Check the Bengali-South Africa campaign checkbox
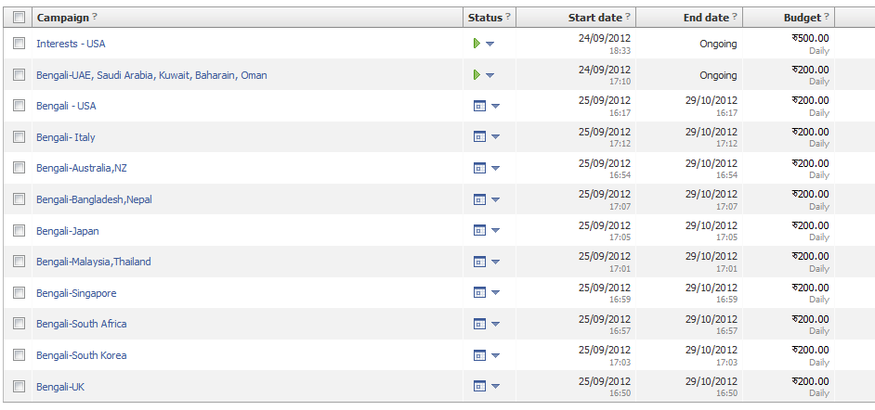The height and width of the screenshot is (410, 875). 20,324
